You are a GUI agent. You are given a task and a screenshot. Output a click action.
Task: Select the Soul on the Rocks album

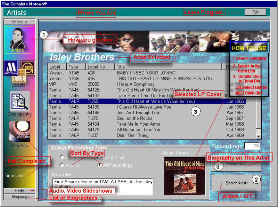pos(147,118)
